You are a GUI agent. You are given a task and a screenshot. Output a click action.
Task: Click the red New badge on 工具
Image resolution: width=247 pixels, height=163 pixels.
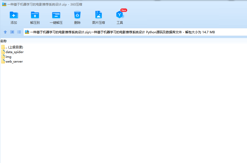tap(124, 10)
